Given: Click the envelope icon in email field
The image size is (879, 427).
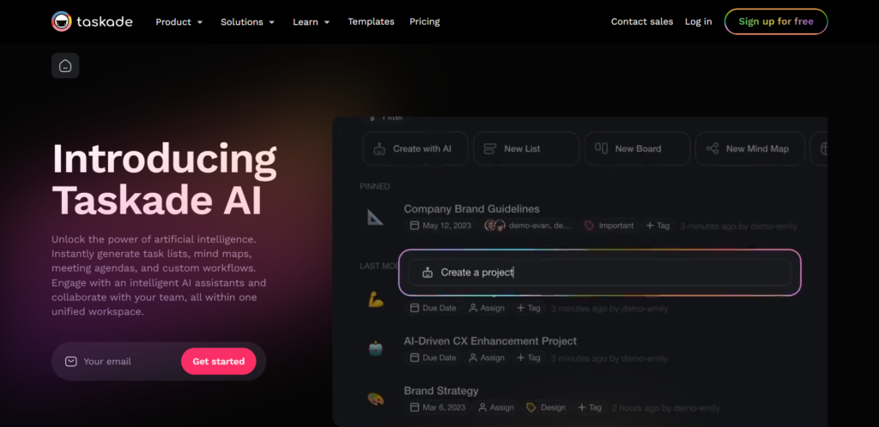Looking at the screenshot, I should coord(70,362).
